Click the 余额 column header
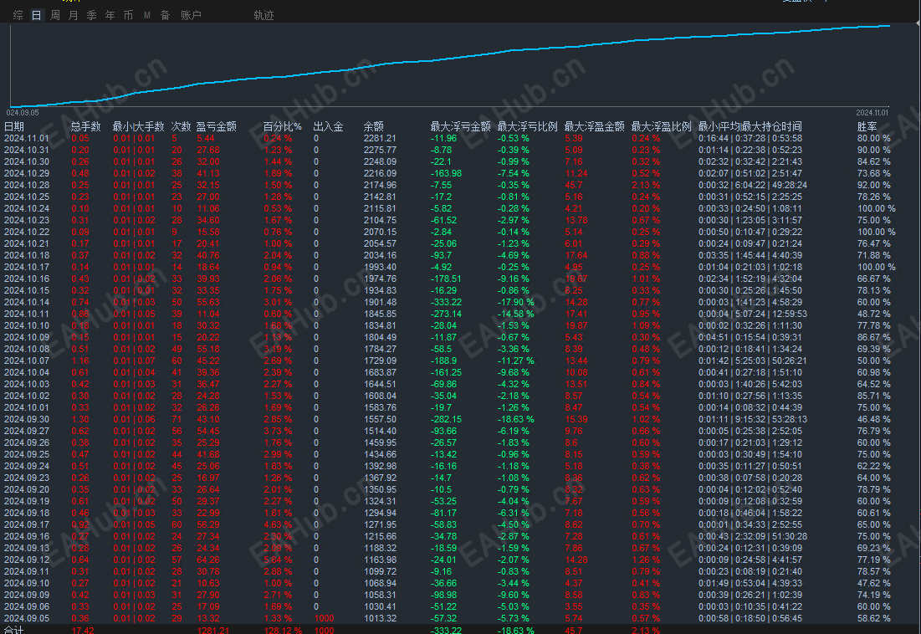The height and width of the screenshot is (634, 921). (374, 126)
